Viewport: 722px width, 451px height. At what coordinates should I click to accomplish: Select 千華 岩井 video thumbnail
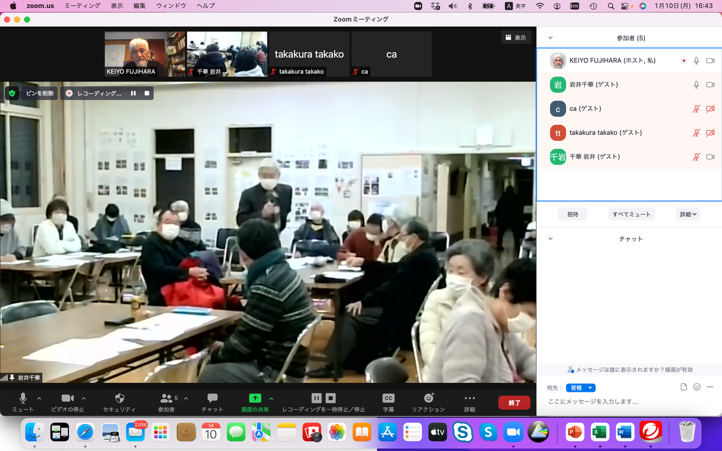(227, 54)
